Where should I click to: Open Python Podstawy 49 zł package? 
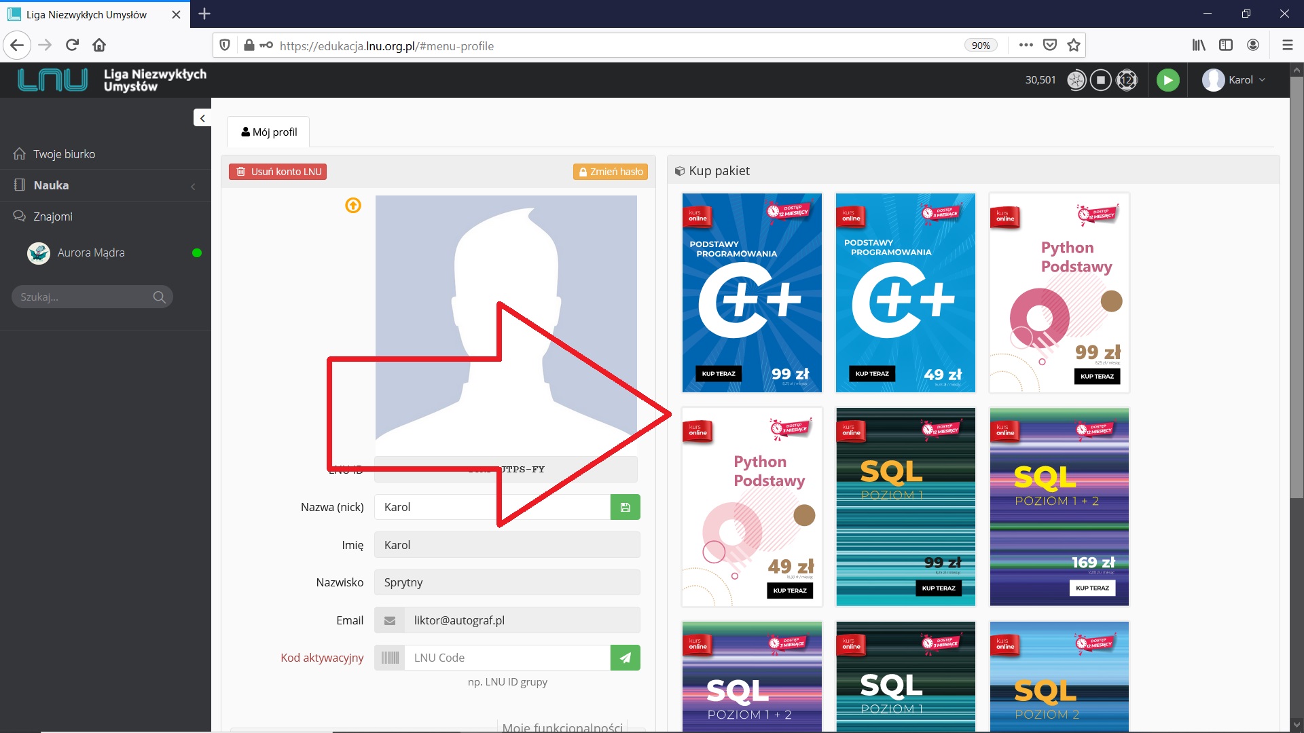(752, 507)
